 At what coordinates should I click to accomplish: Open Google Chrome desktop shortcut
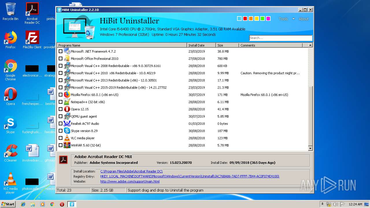coord(10,70)
